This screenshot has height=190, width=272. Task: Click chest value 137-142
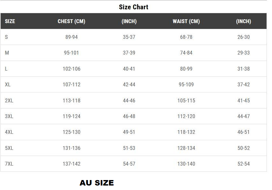click(72, 164)
